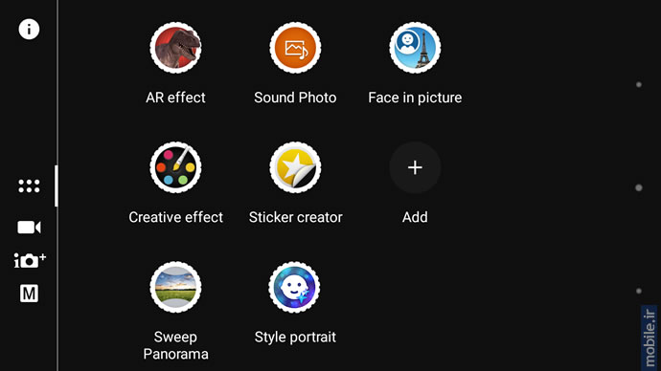Launch the Sound Photo camera app
The height and width of the screenshot is (371, 661).
tap(295, 48)
